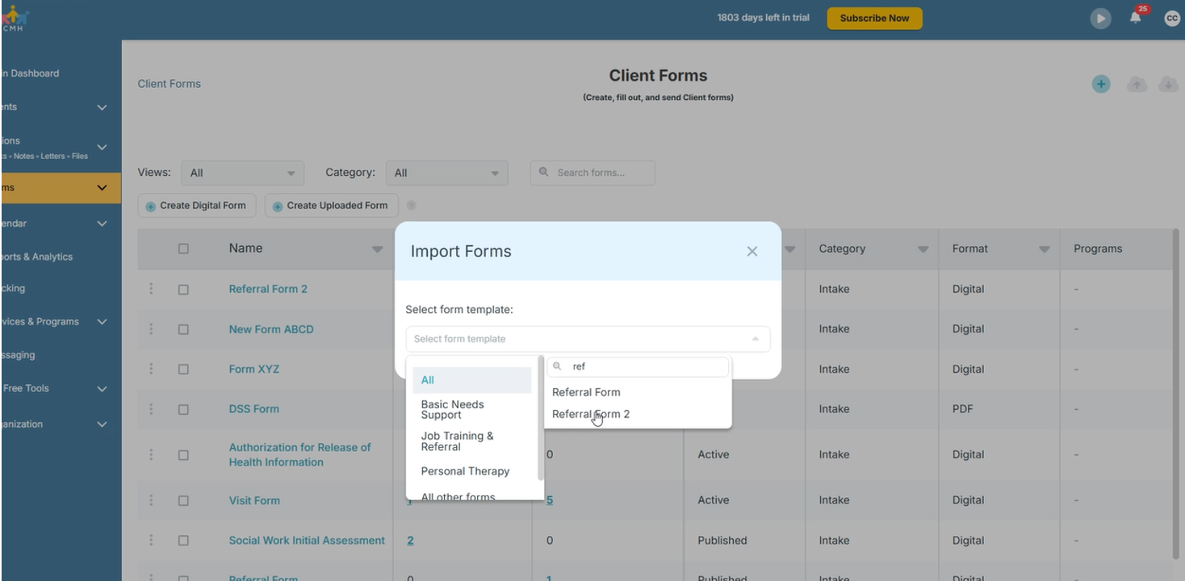Open the notifications bell icon
The image size is (1185, 581).
point(1136,18)
